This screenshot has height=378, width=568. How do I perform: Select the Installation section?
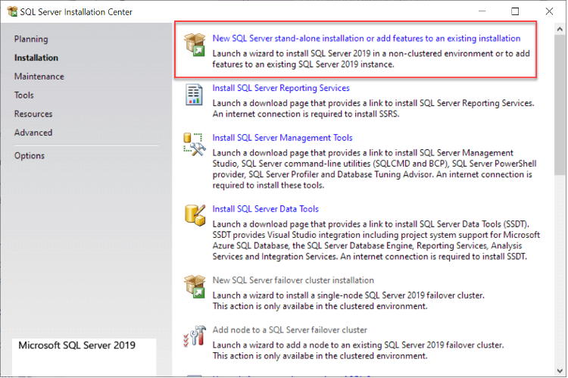(36, 58)
